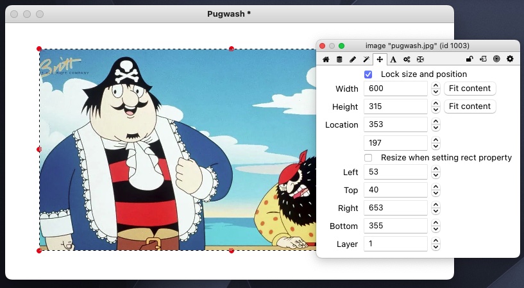Image resolution: width=524 pixels, height=288 pixels.
Task: Click the target circle icon
Action: (496, 60)
